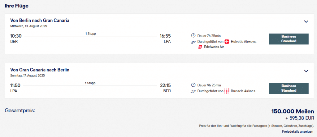Click the Helvetic Airways logo icon
The height and width of the screenshot is (137, 317).
227,42
